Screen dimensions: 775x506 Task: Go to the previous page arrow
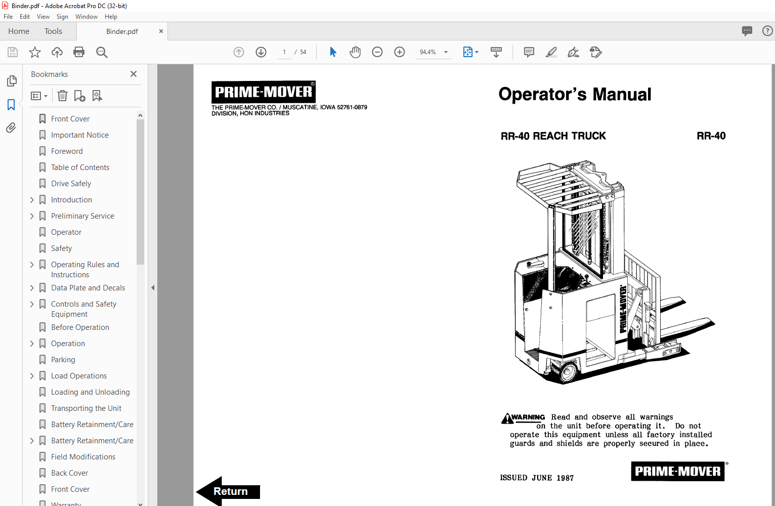239,52
